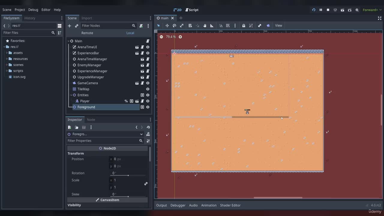The image size is (384, 216).
Task: Switch to the Node tab beside Inspector
Action: coord(91,120)
